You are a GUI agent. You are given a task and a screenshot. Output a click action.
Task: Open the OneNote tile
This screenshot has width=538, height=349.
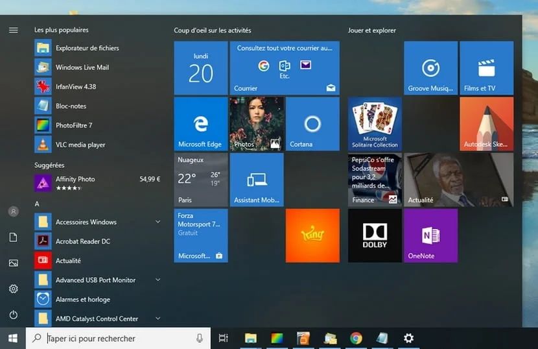pos(430,235)
